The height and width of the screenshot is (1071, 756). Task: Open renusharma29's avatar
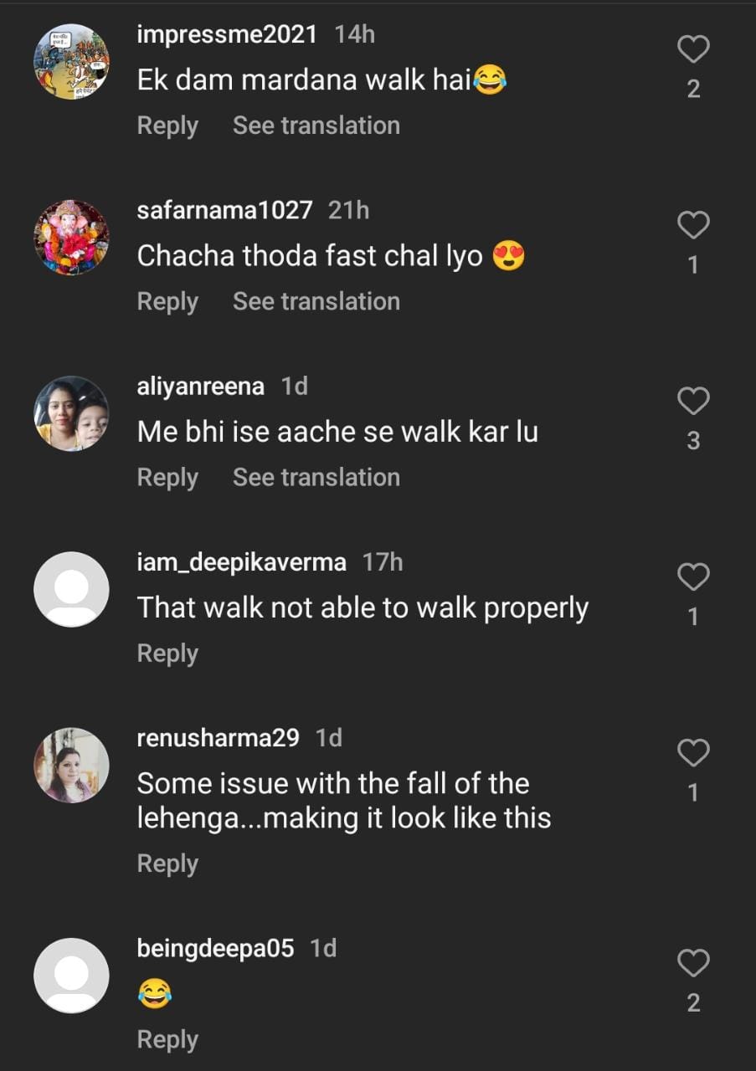click(71, 765)
